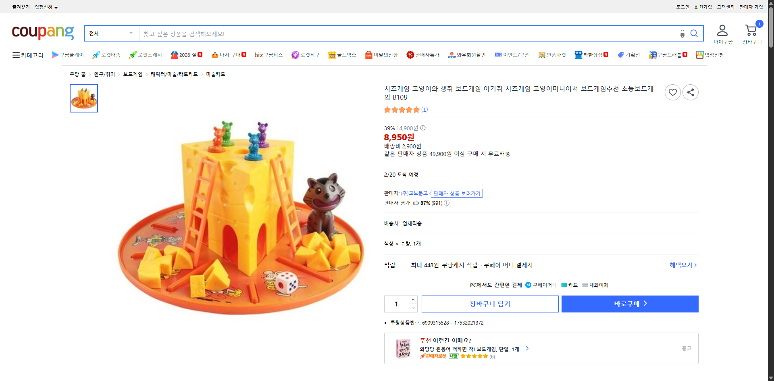
Task: Click the 로그인 login link
Action: pos(682,7)
